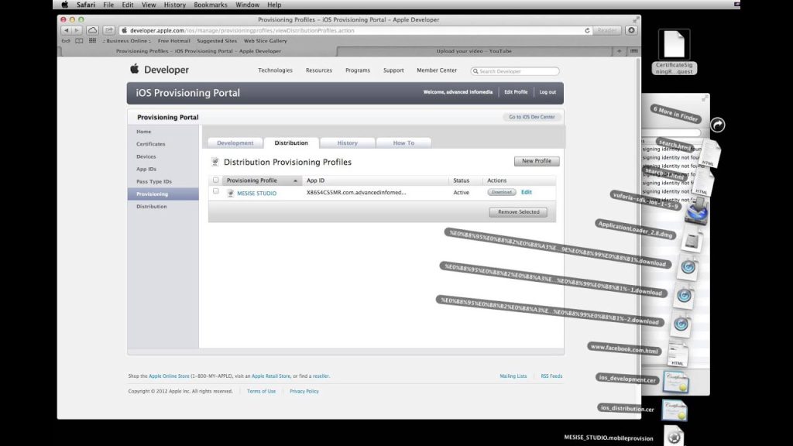Viewport: 793px width, 446px height.
Task: Select App IDs in portal sidebar
Action: (146, 169)
